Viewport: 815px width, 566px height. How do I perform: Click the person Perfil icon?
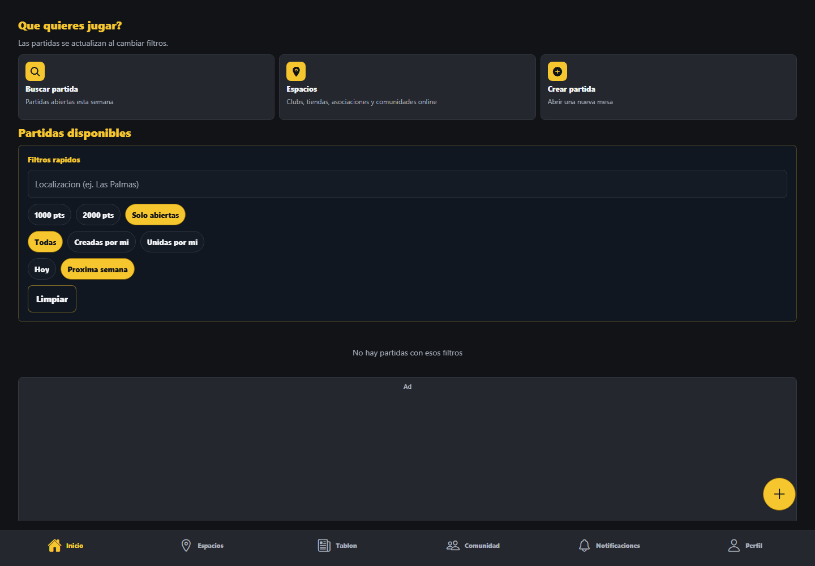point(734,545)
